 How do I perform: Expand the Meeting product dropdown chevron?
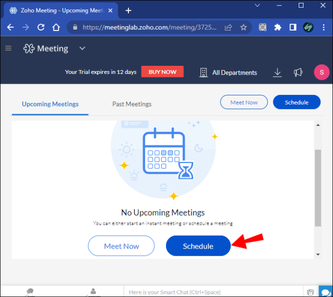83,48
